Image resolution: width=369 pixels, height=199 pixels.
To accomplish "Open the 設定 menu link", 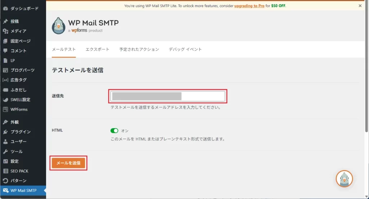I will pyautogui.click(x=14, y=161).
